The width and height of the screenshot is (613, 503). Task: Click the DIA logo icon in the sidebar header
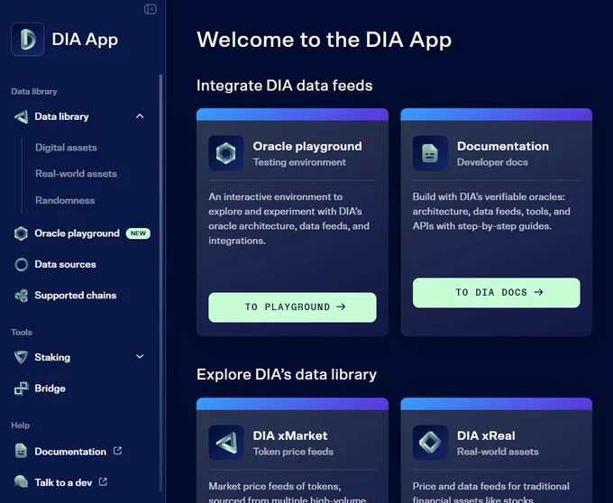[28, 39]
